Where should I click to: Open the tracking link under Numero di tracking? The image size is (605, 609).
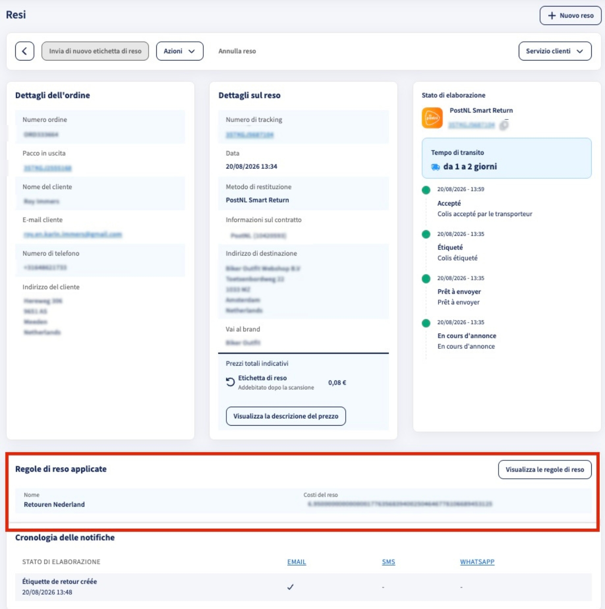250,135
